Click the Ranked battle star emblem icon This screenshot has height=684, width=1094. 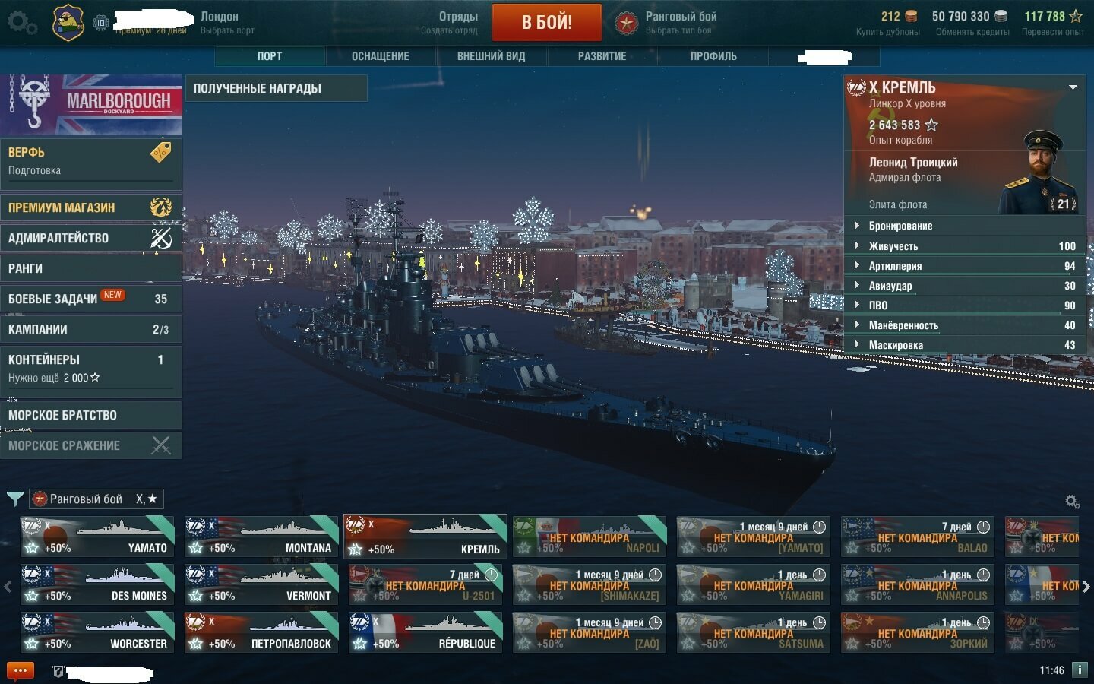(626, 23)
